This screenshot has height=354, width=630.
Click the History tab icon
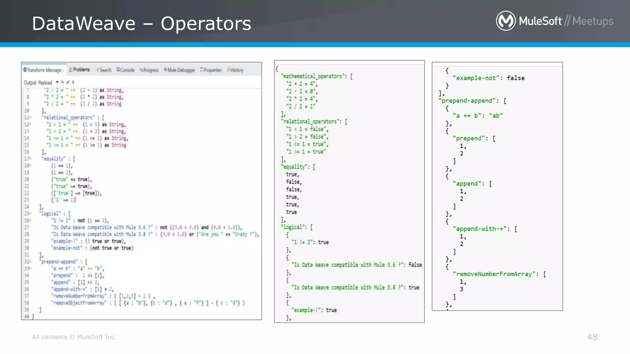tap(229, 70)
